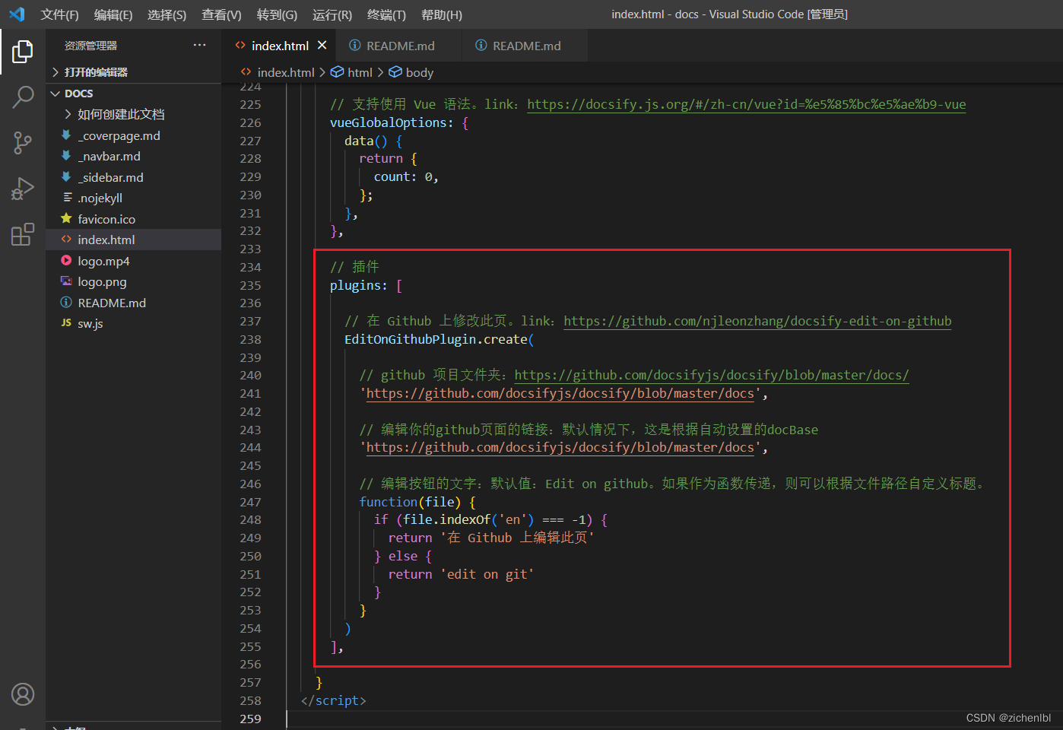Switch to the second README.md tab
1063x730 pixels.
525,46
